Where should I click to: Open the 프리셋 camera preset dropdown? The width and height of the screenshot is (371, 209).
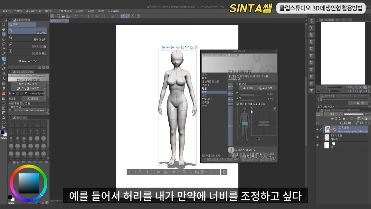tap(34, 99)
